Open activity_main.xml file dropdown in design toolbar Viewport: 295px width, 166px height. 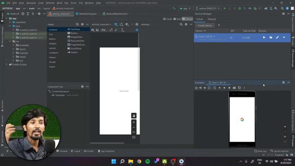coord(101,24)
